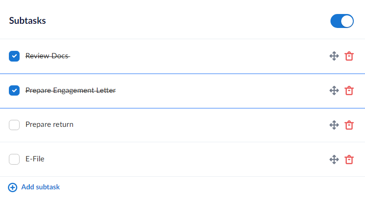Click the move handle for Review Docs
365x208 pixels.
334,56
